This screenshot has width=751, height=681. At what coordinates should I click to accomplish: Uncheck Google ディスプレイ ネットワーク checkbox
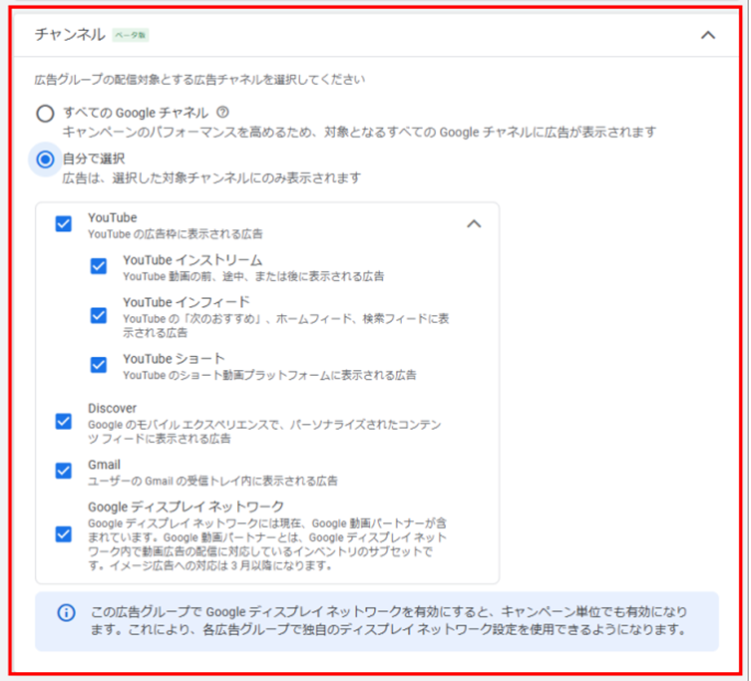pyautogui.click(x=64, y=534)
